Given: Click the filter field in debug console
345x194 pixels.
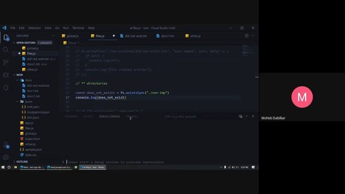Looking at the screenshot, I should 200,116.
